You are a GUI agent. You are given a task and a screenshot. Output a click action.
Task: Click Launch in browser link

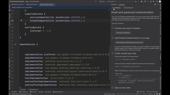click(117, 23)
